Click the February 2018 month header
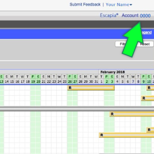This screenshot has width=154, height=154. (112, 72)
